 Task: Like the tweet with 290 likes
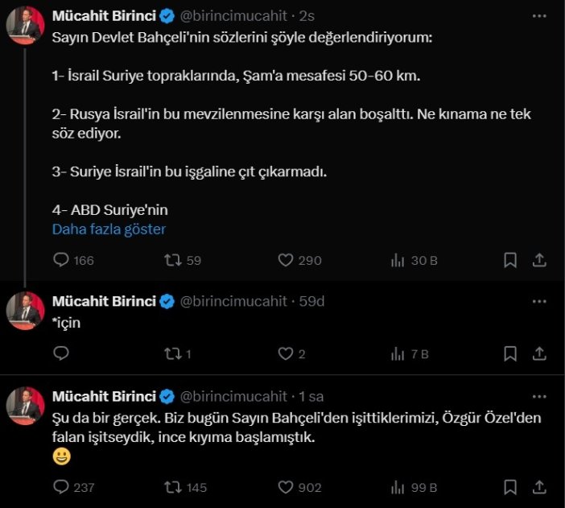coord(285,260)
